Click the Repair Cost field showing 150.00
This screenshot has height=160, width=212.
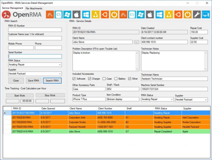click(199, 32)
